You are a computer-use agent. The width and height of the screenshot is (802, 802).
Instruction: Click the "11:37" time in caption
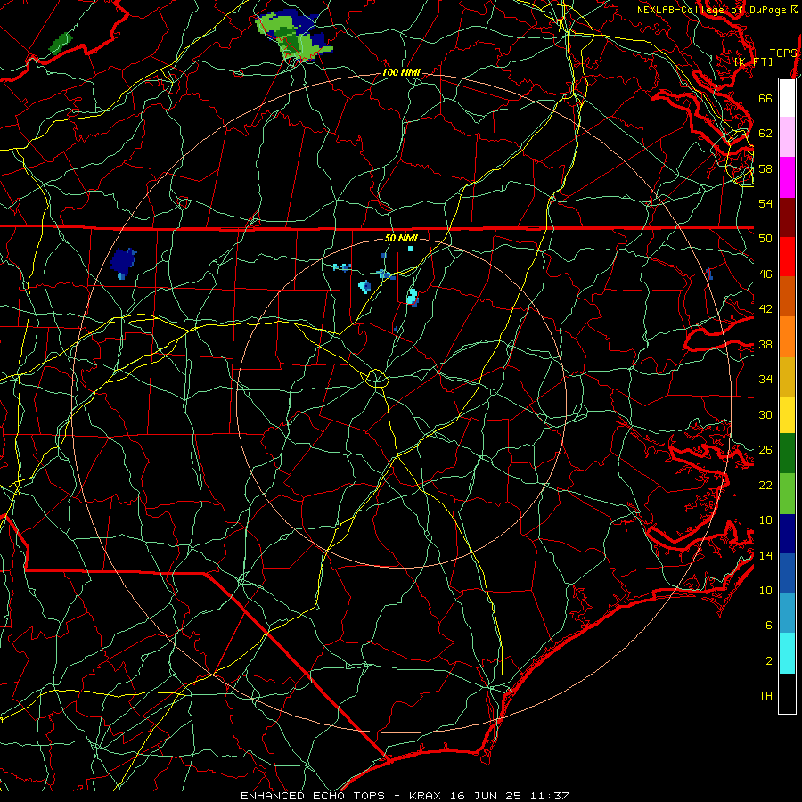click(549, 796)
